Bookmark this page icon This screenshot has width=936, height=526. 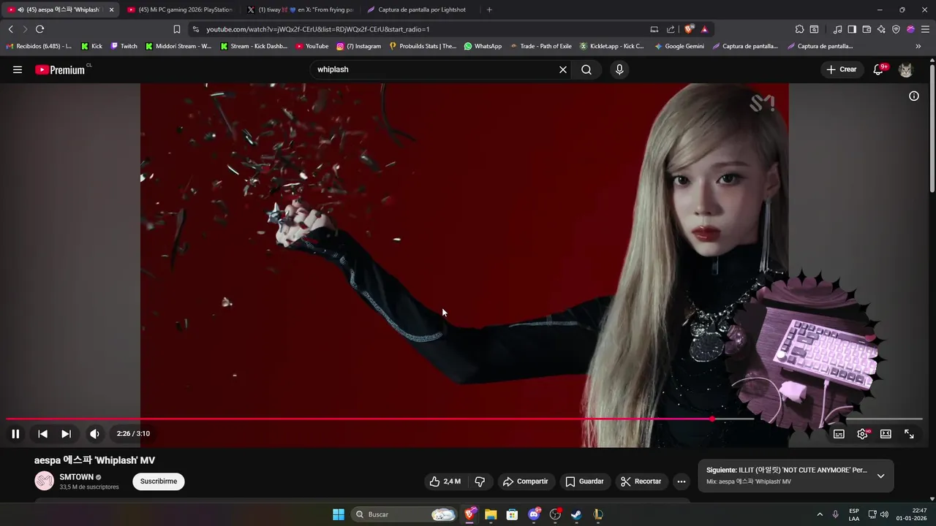point(176,29)
